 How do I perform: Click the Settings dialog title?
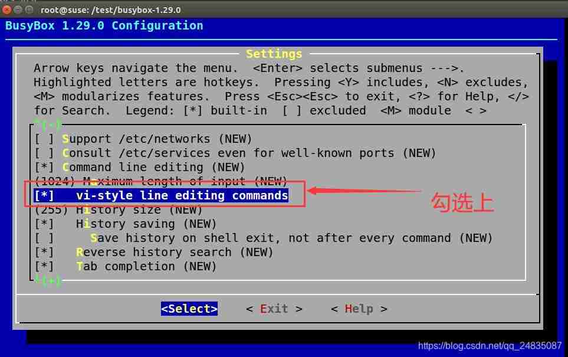tap(273, 54)
